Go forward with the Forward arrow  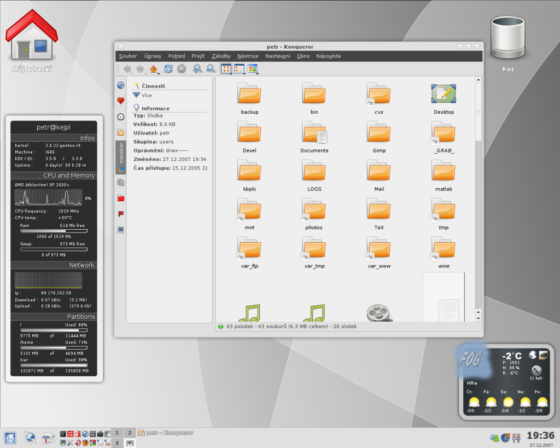coord(141,68)
